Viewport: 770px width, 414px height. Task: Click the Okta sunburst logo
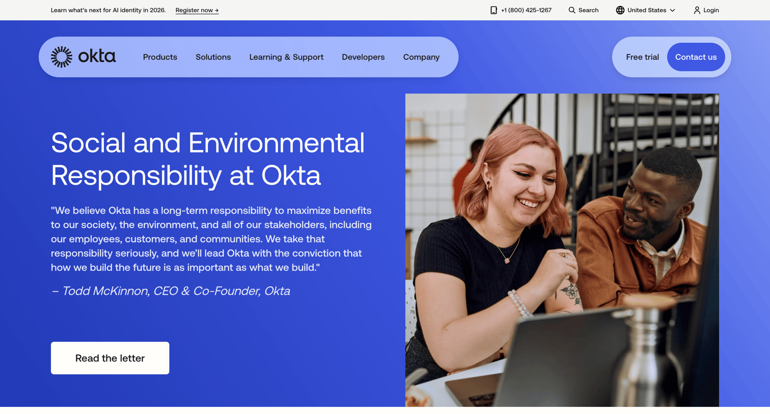62,57
